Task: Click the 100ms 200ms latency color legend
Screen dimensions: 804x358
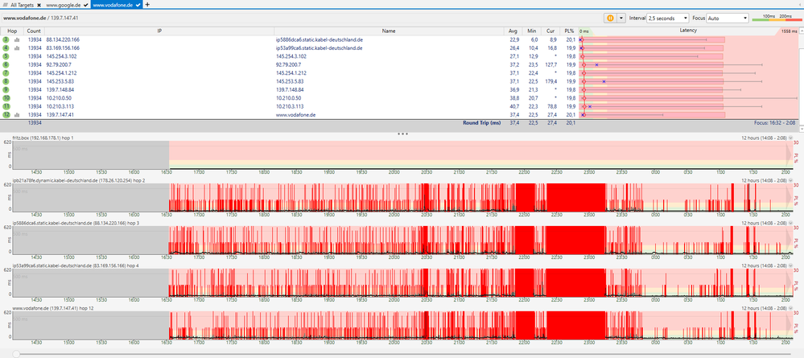Action: (775, 17)
